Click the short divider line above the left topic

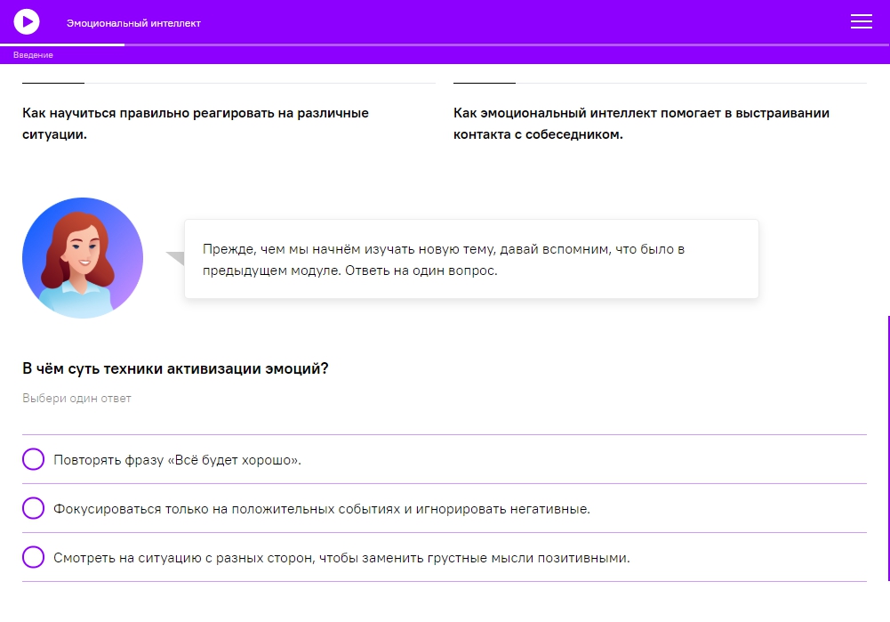pos(53,83)
